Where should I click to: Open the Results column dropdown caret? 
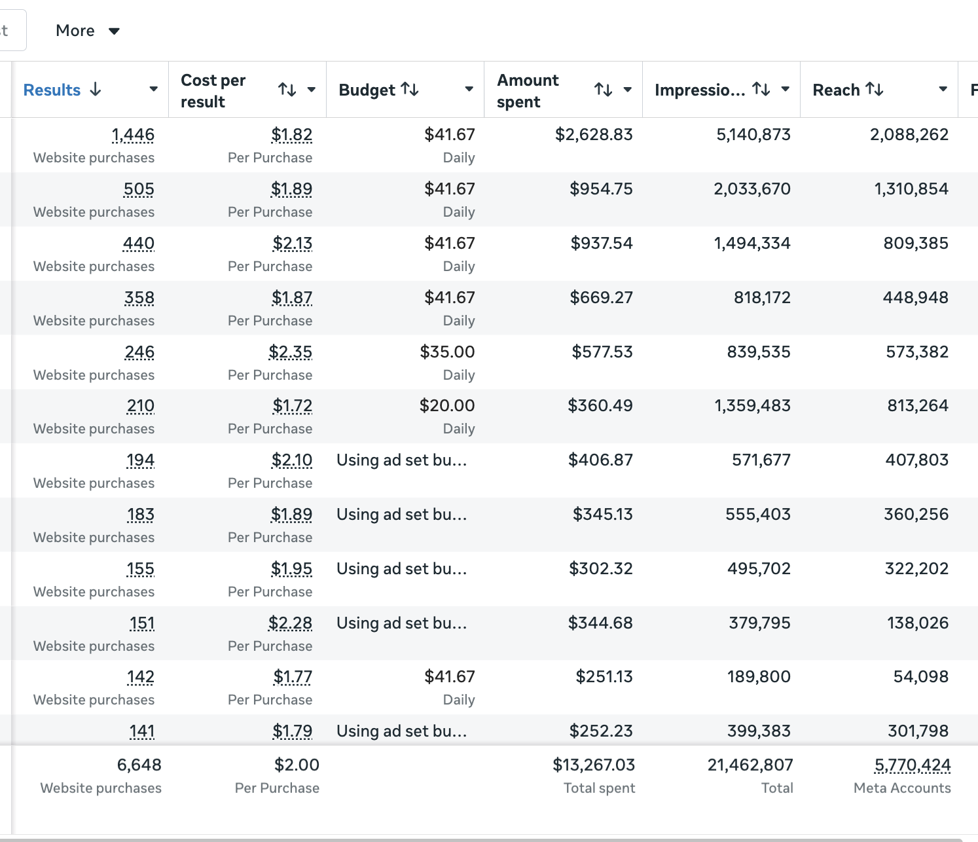coord(154,90)
